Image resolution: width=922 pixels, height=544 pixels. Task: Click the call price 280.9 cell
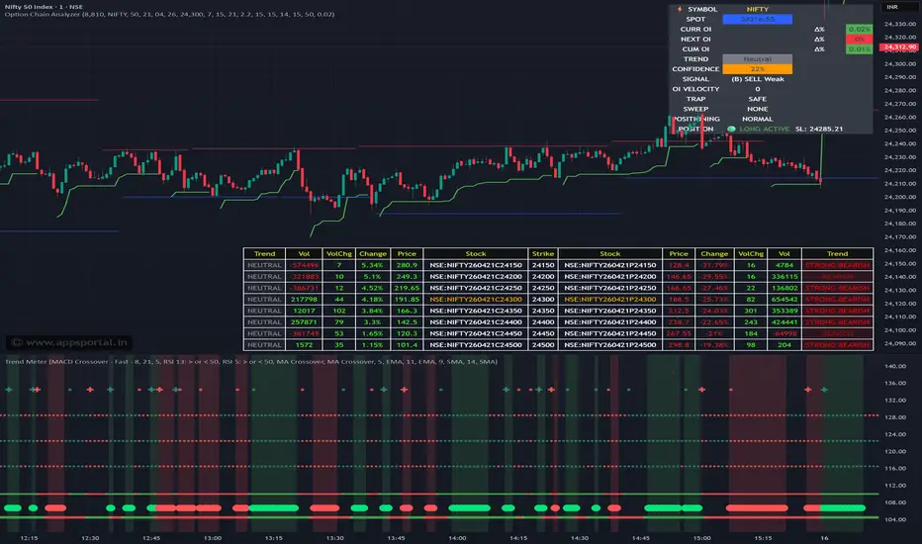pos(407,265)
